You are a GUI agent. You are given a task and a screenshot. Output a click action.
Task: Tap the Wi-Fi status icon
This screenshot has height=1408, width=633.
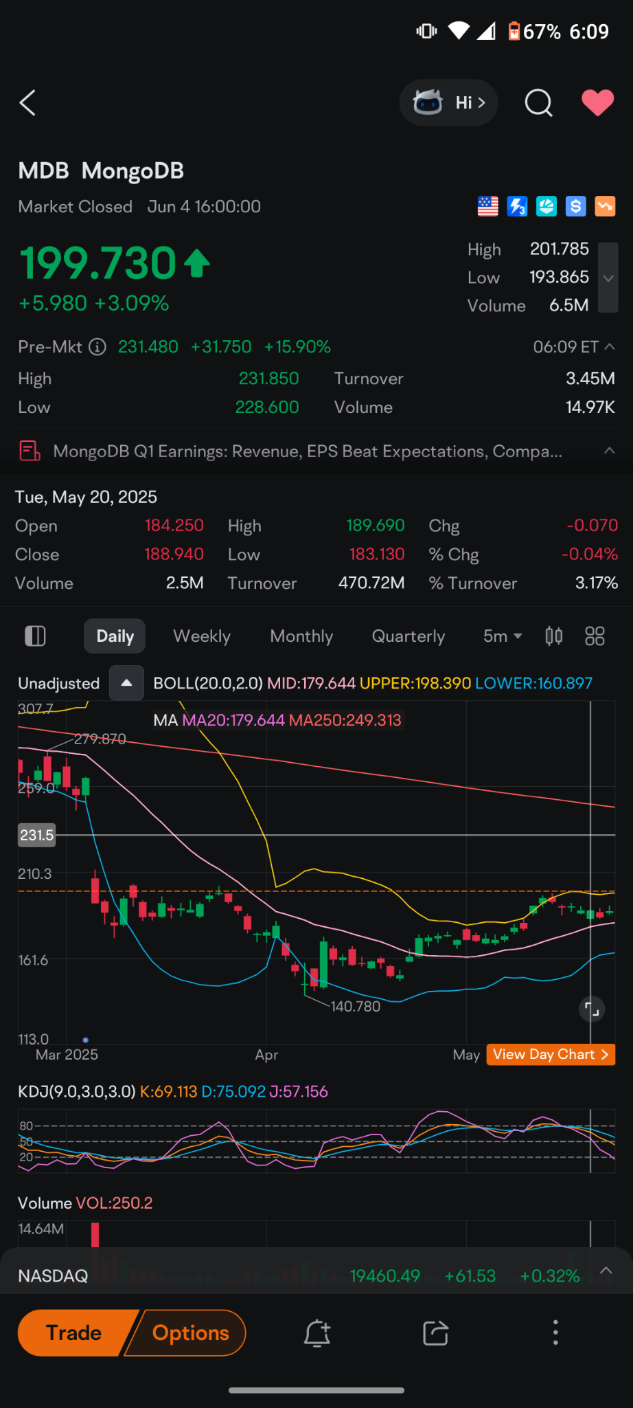[x=459, y=31]
